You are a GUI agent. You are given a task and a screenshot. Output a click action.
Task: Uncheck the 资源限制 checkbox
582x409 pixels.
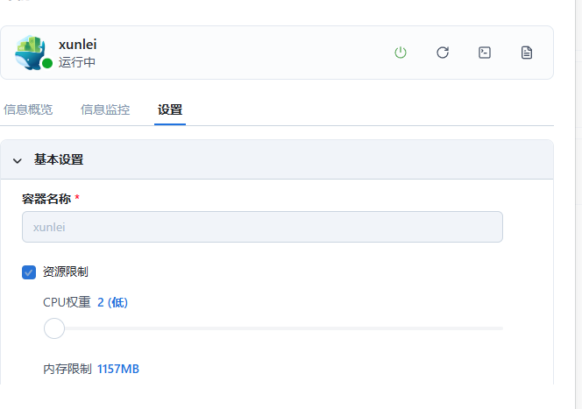point(29,272)
